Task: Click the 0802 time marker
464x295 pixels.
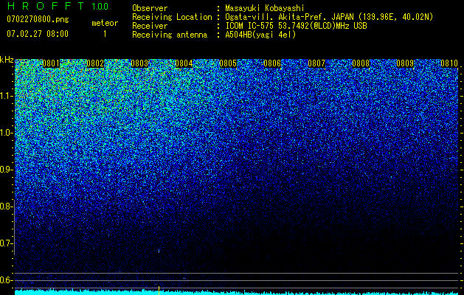Action: pyautogui.click(x=95, y=63)
